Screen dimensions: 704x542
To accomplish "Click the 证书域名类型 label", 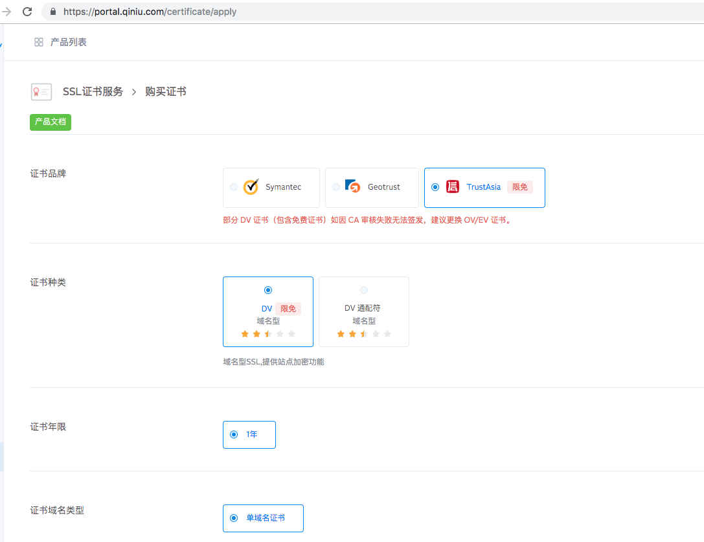I will click(57, 510).
